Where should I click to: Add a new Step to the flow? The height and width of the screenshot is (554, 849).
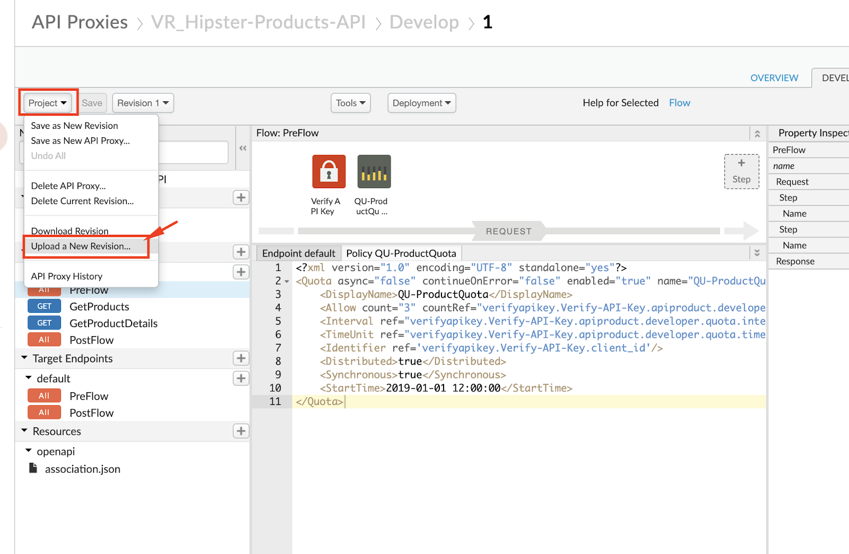tap(741, 171)
